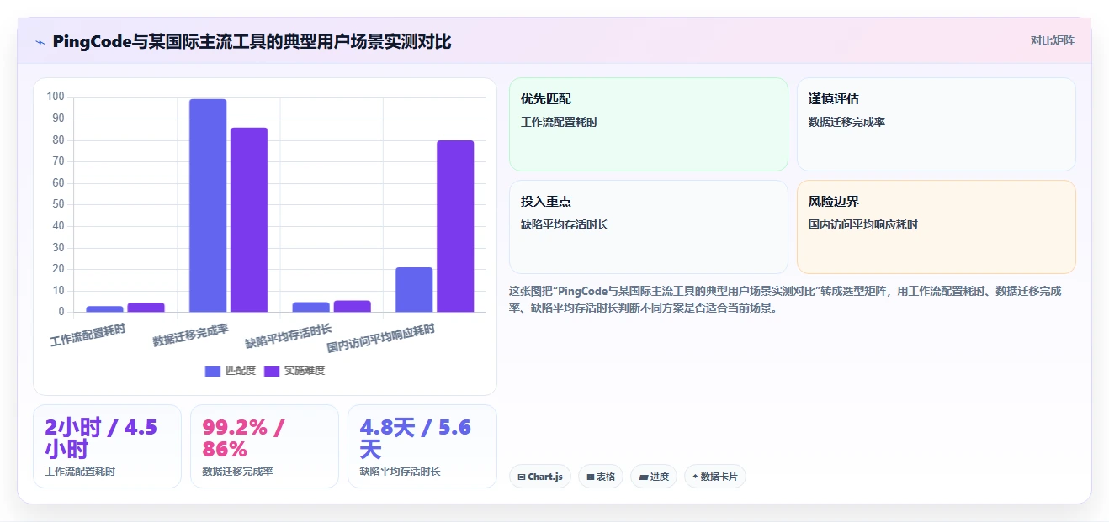Image resolution: width=1109 pixels, height=522 pixels.
Task: Open the 优先匹配 matrix card
Action: (649, 124)
